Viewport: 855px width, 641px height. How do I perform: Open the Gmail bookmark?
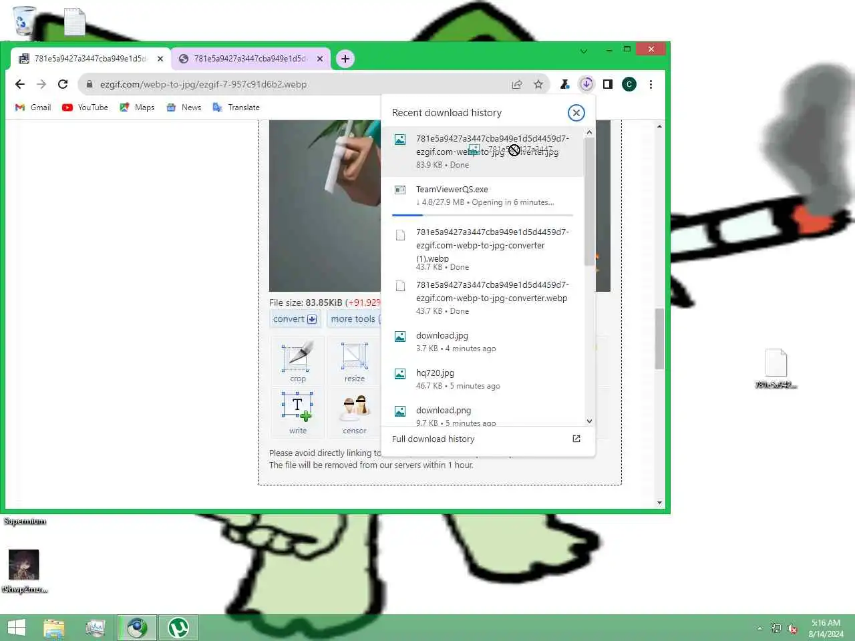tap(33, 108)
